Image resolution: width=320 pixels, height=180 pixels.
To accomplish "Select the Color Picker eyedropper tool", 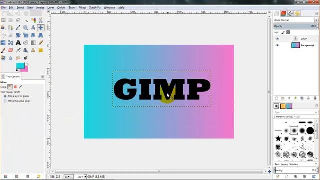I will 18,28.
